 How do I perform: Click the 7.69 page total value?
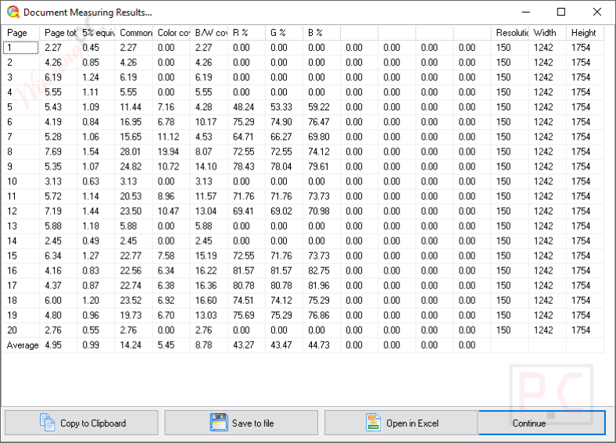tap(53, 152)
